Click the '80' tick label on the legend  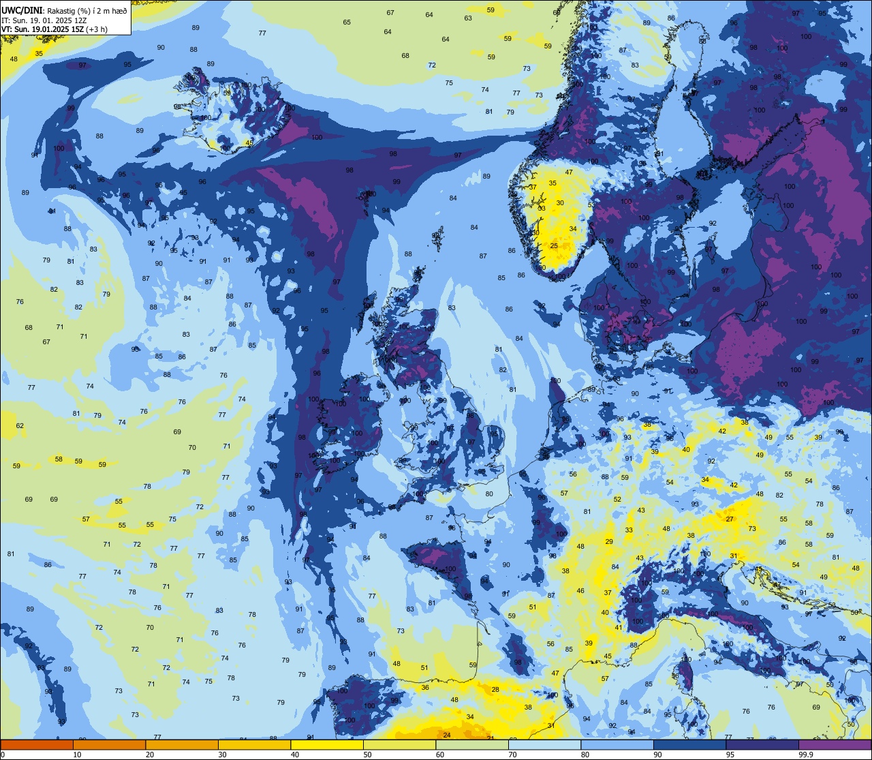point(585,755)
